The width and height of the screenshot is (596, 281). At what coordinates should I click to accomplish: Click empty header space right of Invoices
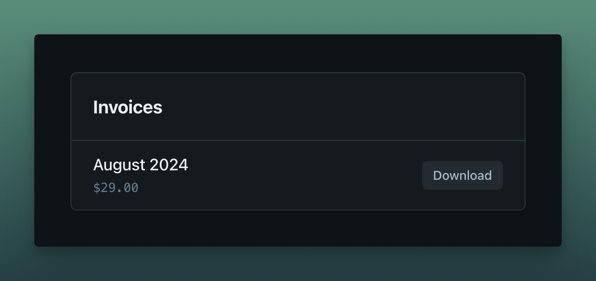(x=343, y=108)
